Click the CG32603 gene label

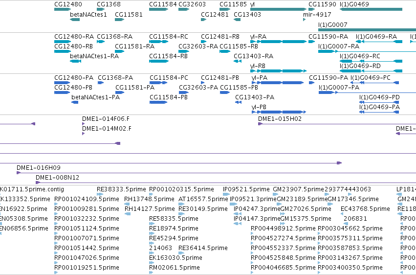[192, 4]
